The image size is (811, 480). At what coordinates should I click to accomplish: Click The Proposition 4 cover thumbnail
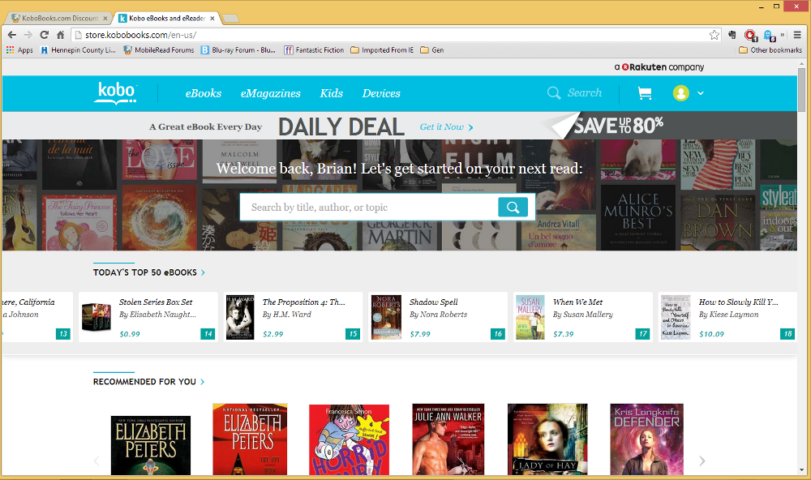pyautogui.click(x=240, y=317)
